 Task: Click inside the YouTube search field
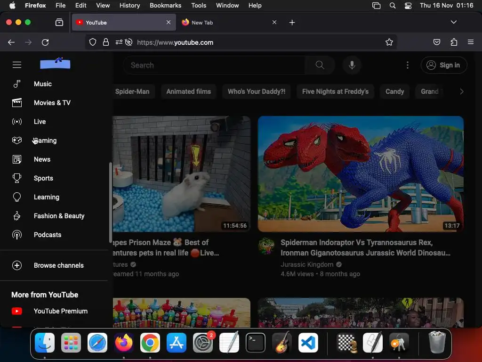pos(215,65)
